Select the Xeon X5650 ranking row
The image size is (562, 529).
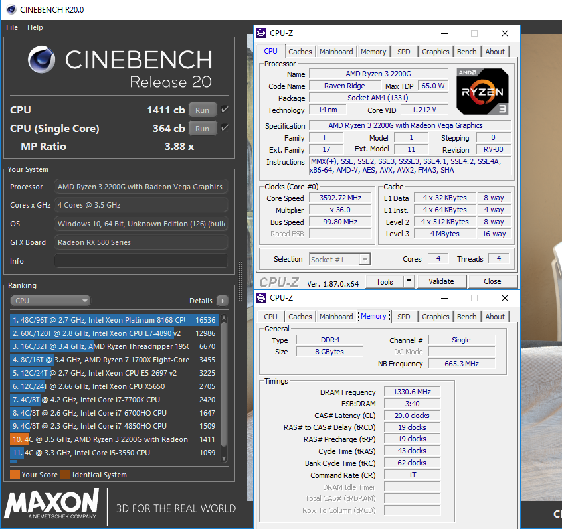pos(114,386)
